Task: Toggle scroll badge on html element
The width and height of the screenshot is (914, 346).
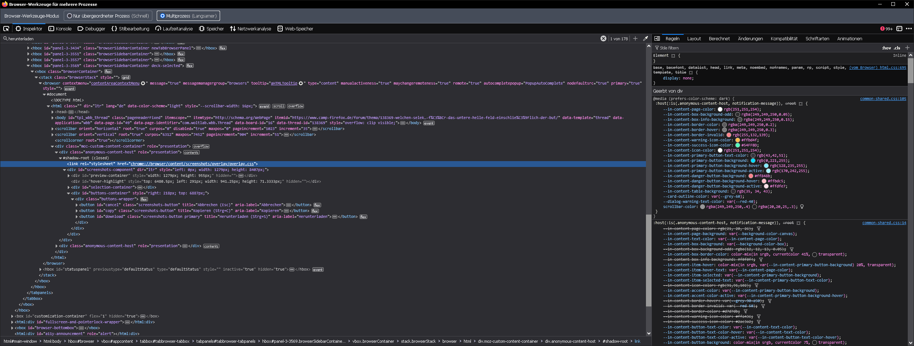Action: coord(279,107)
